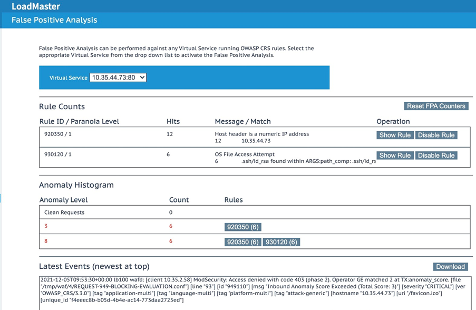Click count 6 in anomaly level 8 row
The height and width of the screenshot is (310, 476).
[171, 241]
